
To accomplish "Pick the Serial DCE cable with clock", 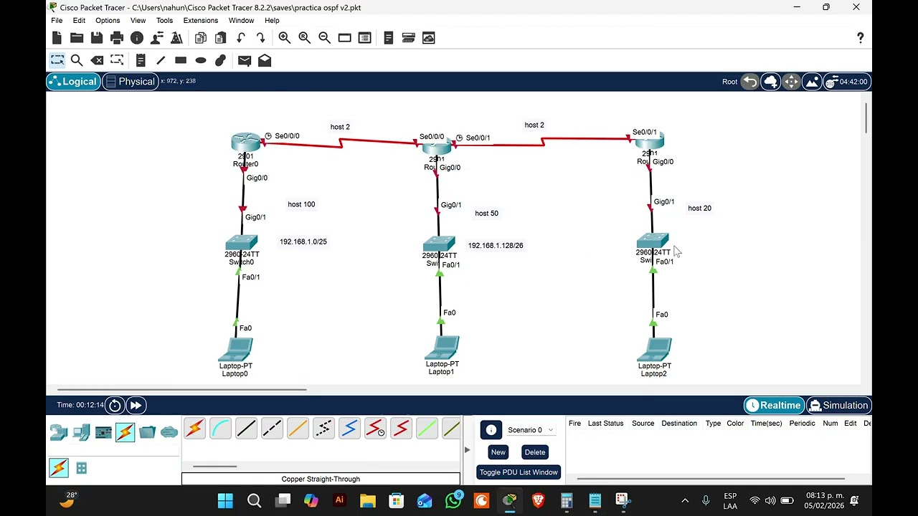I will point(375,429).
